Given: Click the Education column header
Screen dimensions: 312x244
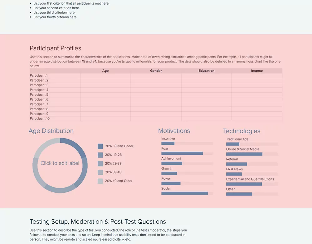Looking at the screenshot, I should (x=206, y=71).
